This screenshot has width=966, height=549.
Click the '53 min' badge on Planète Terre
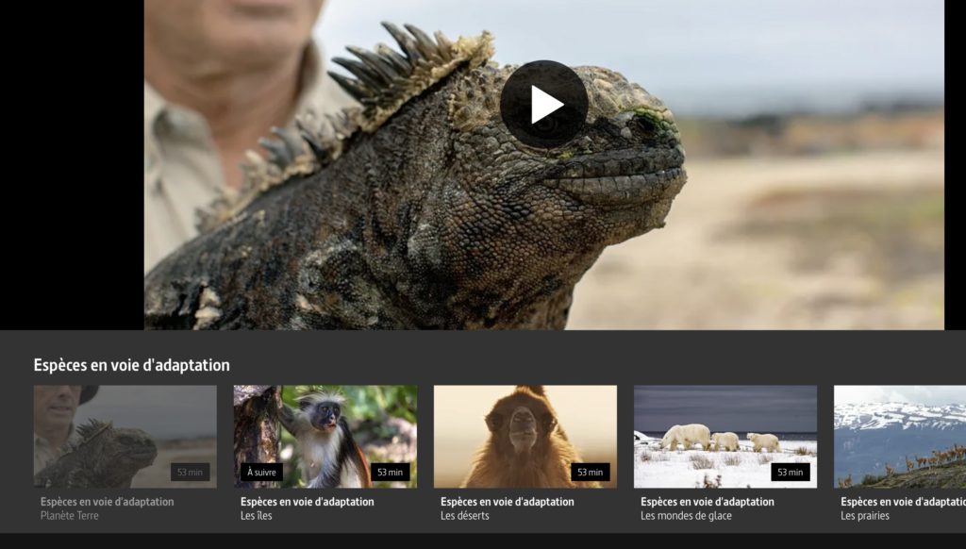(190, 472)
